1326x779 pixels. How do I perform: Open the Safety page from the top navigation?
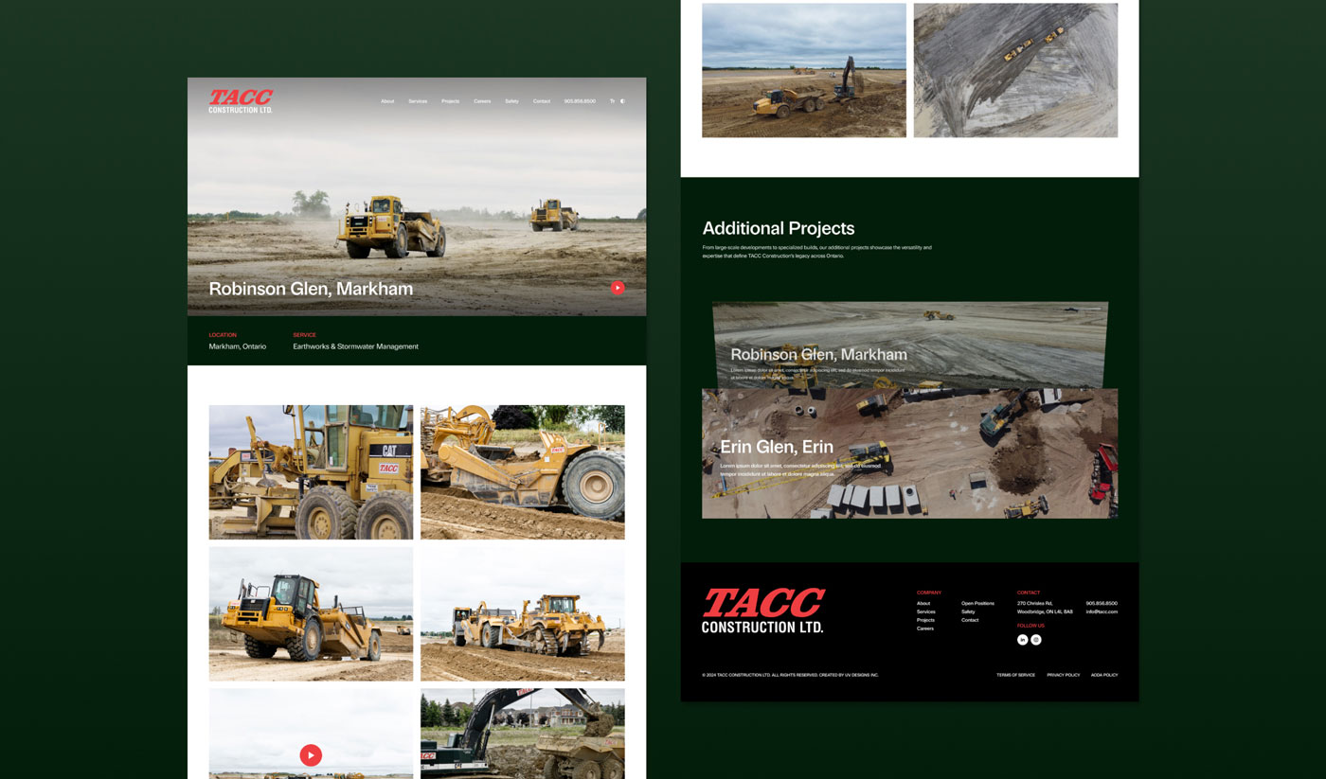(x=511, y=100)
